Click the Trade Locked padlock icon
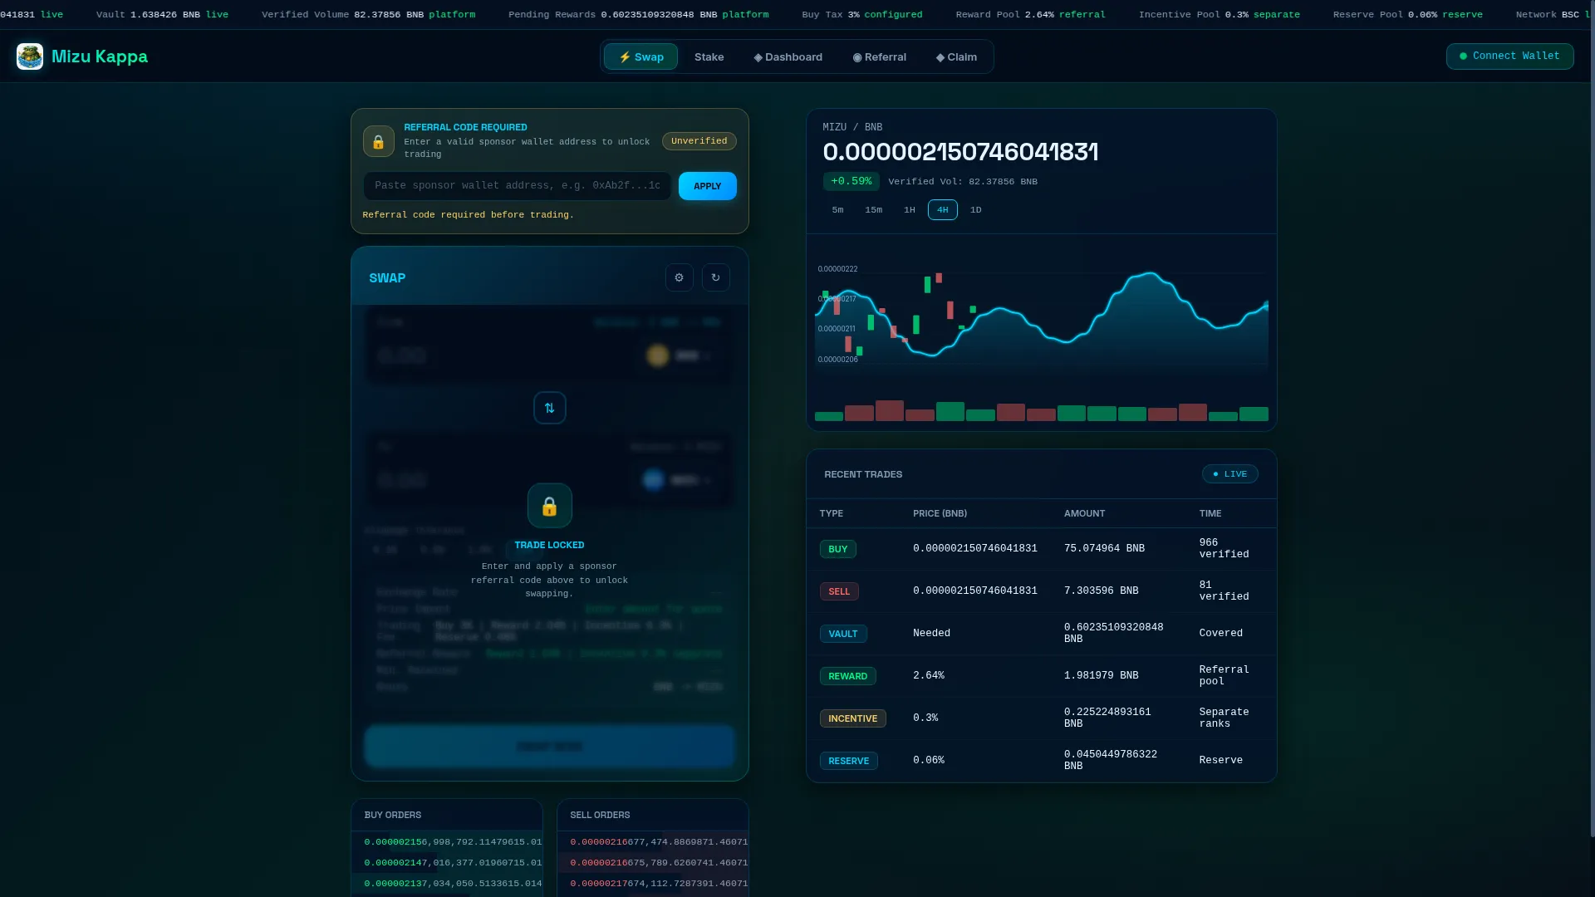The image size is (1595, 897). pyautogui.click(x=550, y=506)
